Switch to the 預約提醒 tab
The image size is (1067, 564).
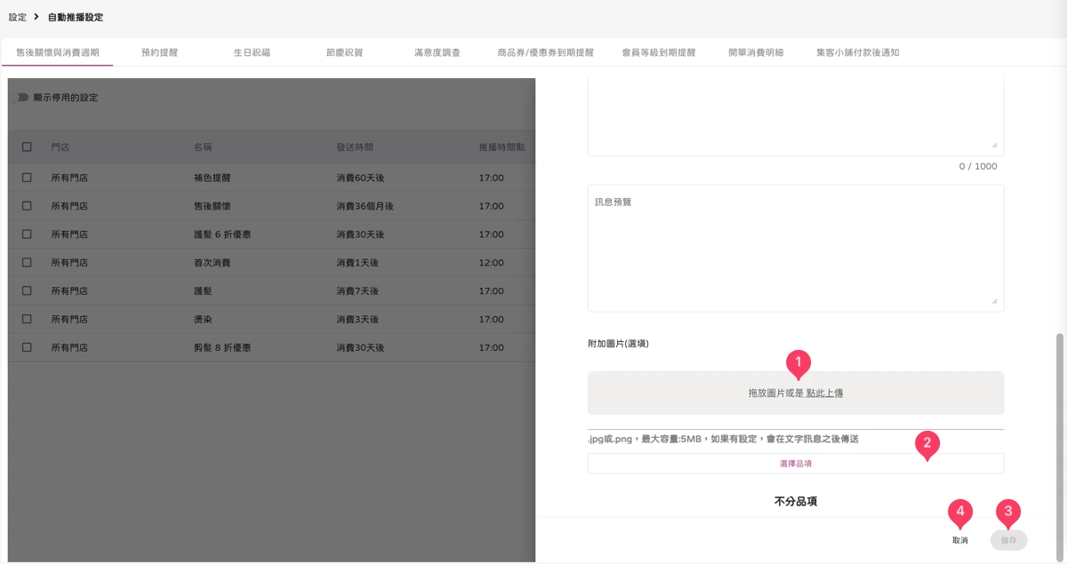point(159,52)
